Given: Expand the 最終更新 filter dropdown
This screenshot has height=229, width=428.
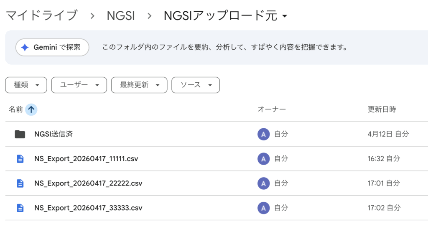Looking at the screenshot, I should click(139, 85).
